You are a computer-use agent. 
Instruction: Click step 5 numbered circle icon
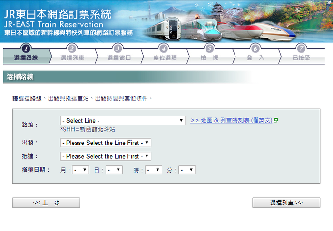click(209, 48)
